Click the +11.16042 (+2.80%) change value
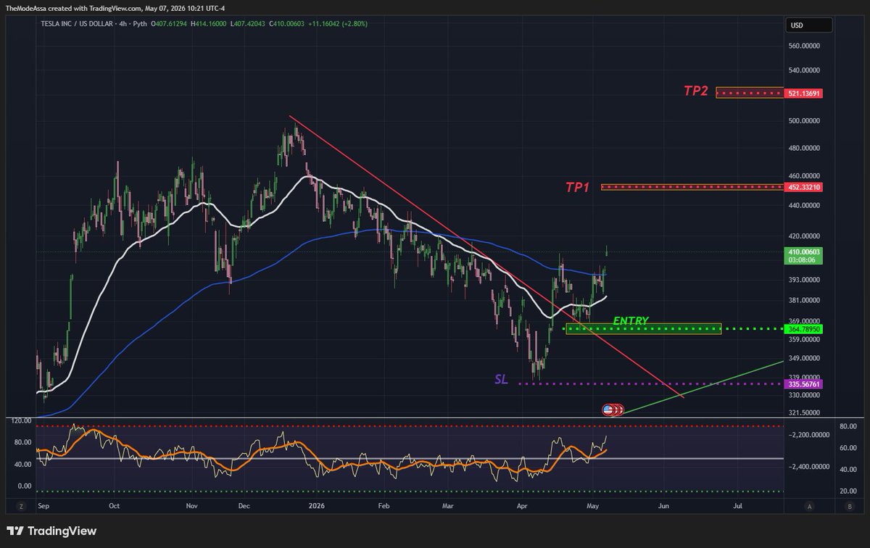Screen dimensions: 870x548 pyautogui.click(x=339, y=24)
